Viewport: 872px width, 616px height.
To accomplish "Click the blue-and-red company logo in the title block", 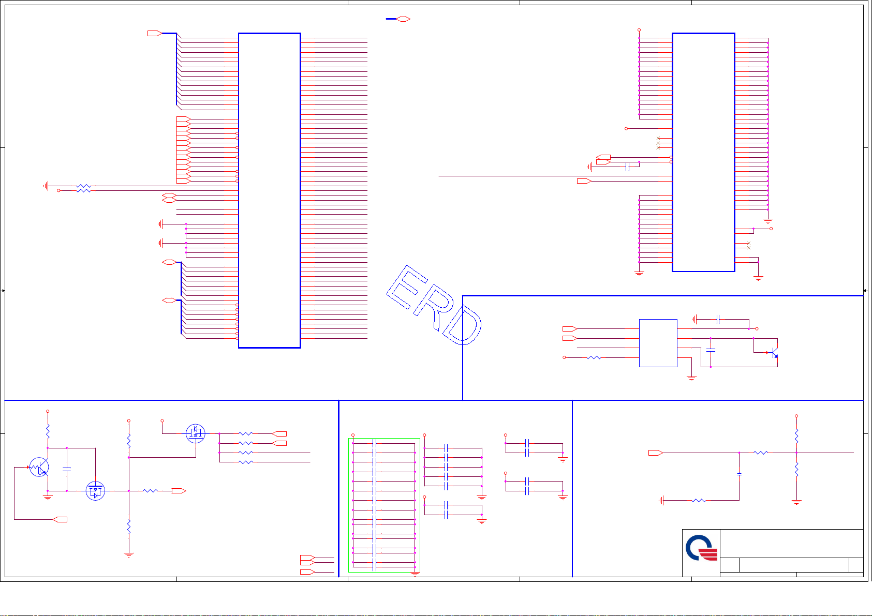I will click(x=702, y=548).
